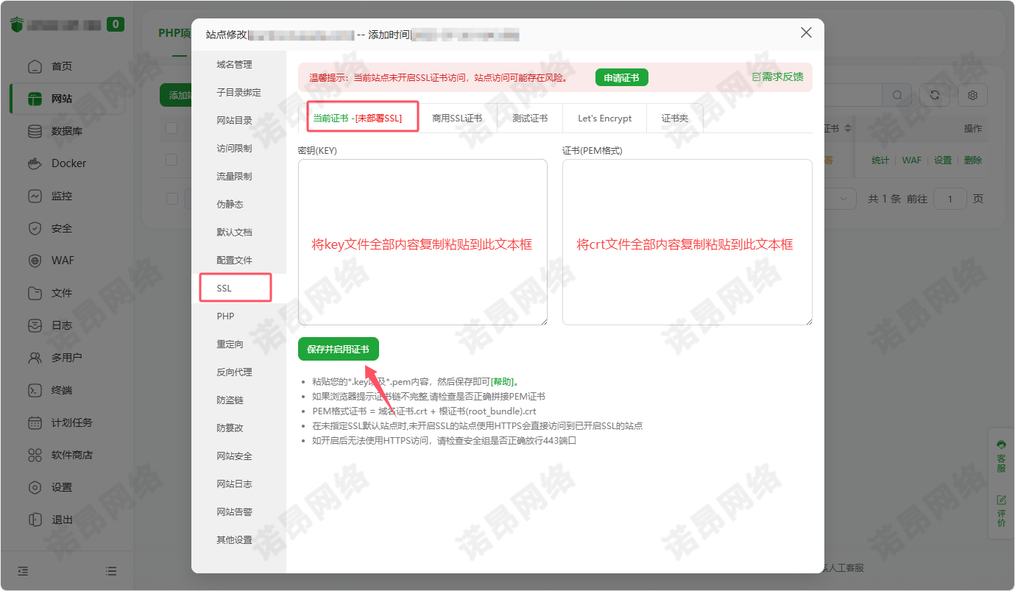The height and width of the screenshot is (591, 1015).
Task: Check the first site row checkbox
Action: 171,160
